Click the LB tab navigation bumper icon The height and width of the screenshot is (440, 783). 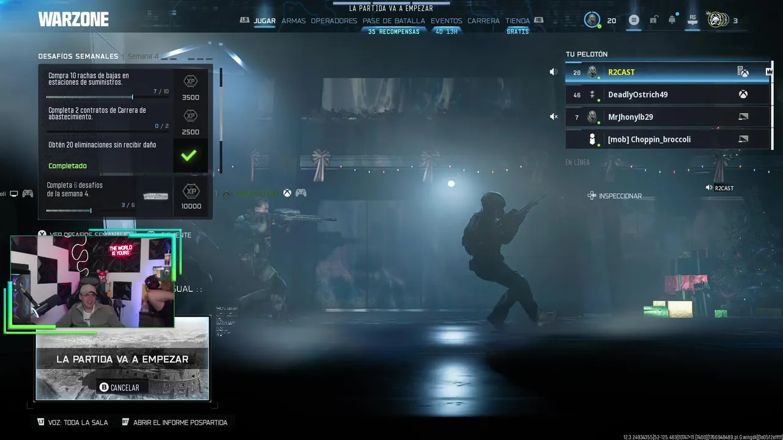click(x=245, y=20)
